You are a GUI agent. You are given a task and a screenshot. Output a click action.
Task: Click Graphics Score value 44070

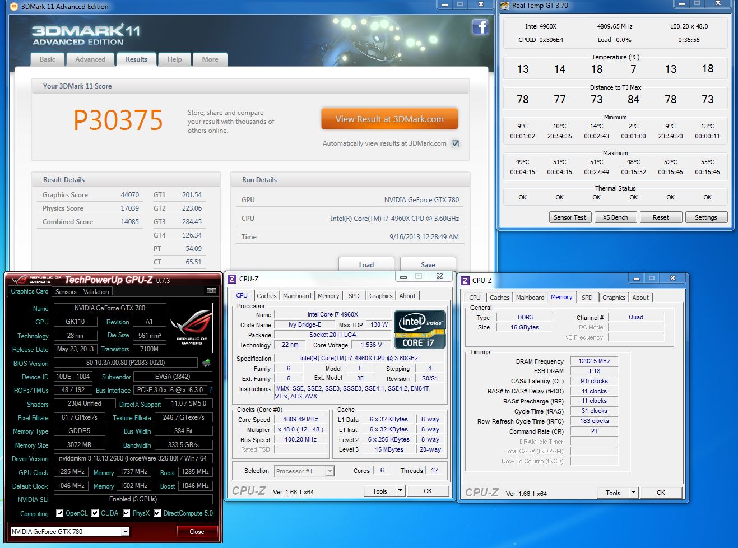pyautogui.click(x=129, y=195)
